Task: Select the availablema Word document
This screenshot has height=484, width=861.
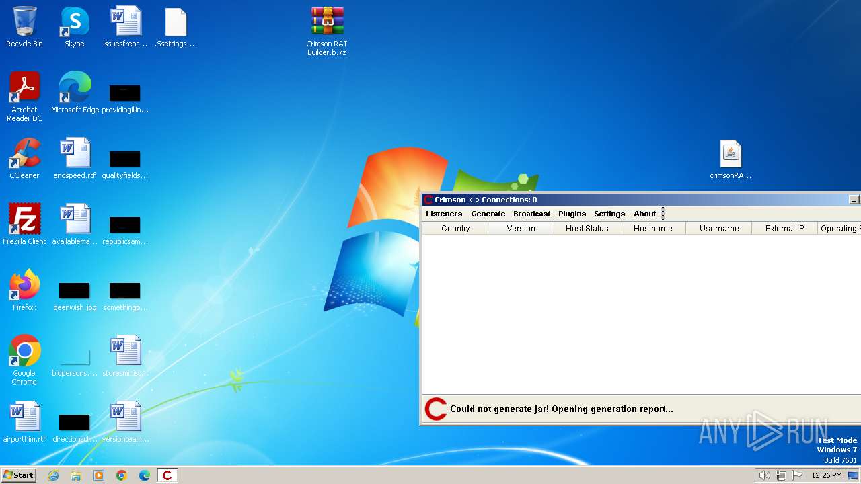Action: [75, 225]
